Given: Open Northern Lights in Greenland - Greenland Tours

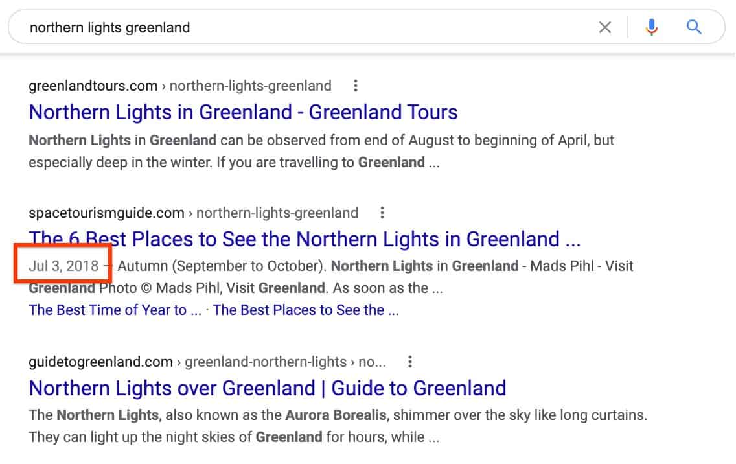Looking at the screenshot, I should pos(243,112).
